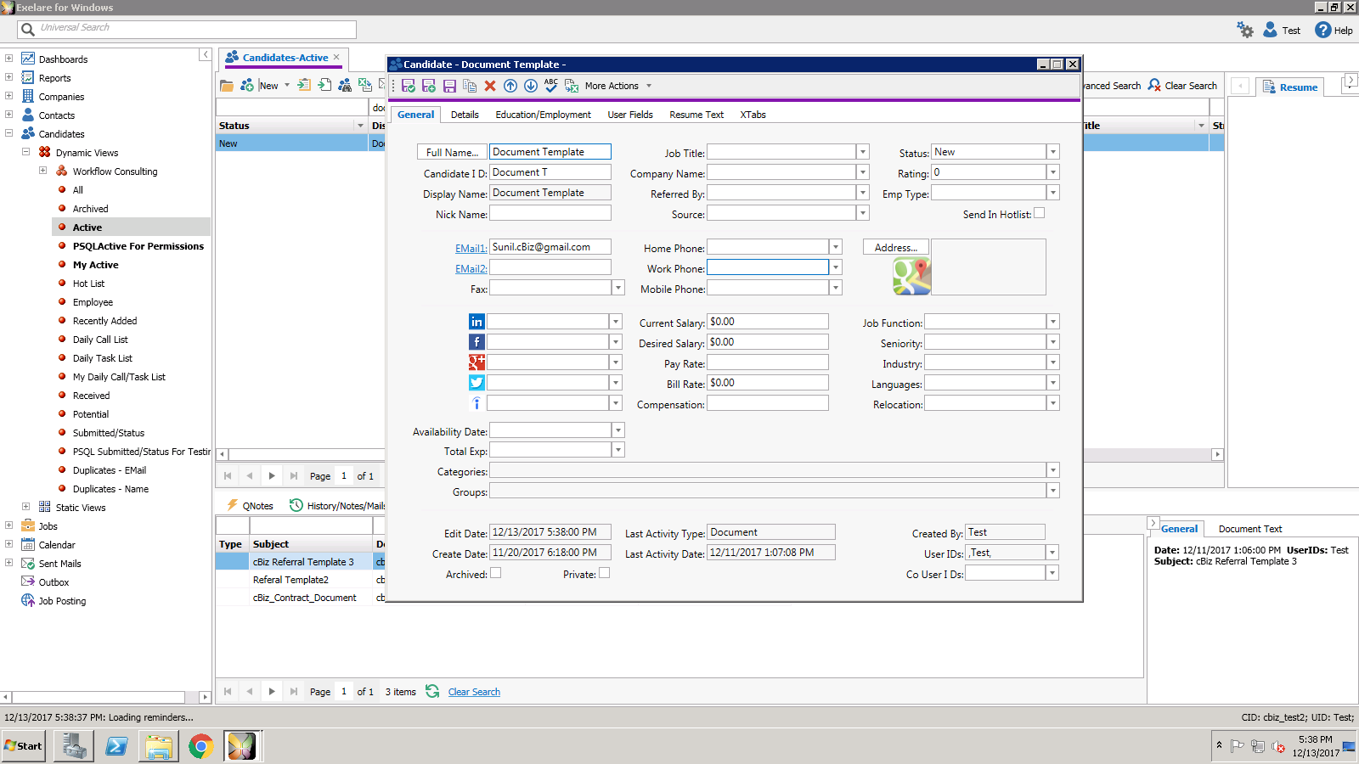Run the ABC spell check icon
This screenshot has height=764, width=1359.
pos(551,86)
